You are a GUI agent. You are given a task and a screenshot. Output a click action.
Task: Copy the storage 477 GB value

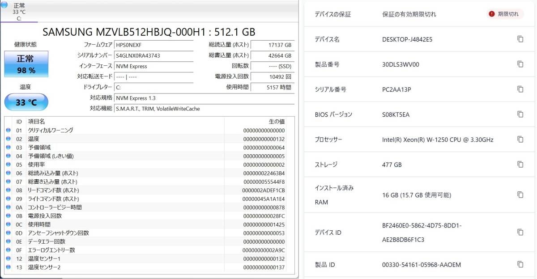(520, 165)
